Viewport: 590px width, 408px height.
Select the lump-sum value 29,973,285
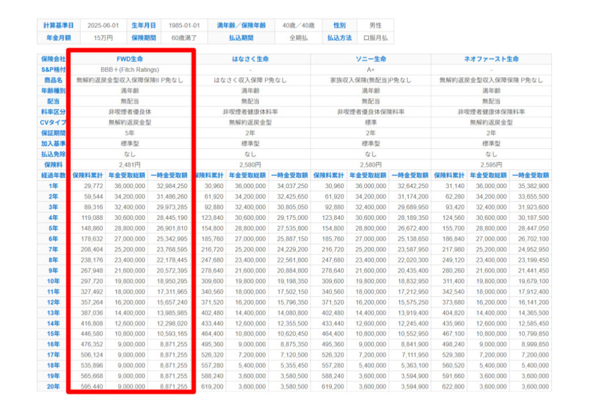(172, 207)
